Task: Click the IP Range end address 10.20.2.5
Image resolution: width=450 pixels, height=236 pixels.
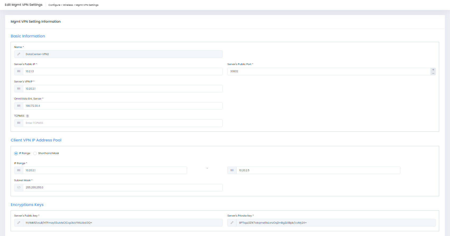Action: tap(318, 170)
